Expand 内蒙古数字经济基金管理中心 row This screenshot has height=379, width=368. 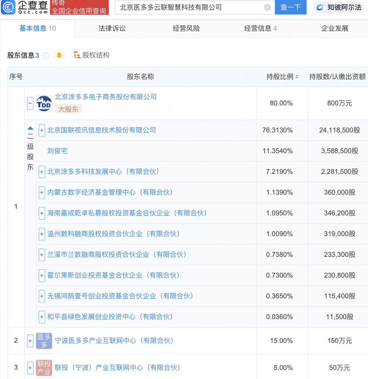click(42, 192)
